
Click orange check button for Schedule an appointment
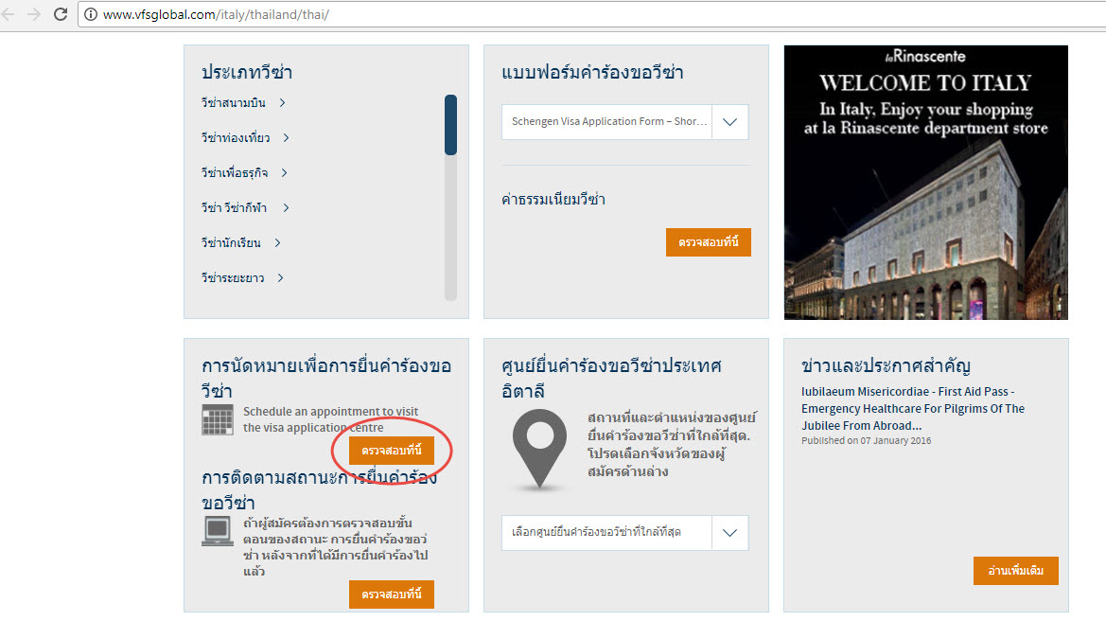(x=392, y=451)
